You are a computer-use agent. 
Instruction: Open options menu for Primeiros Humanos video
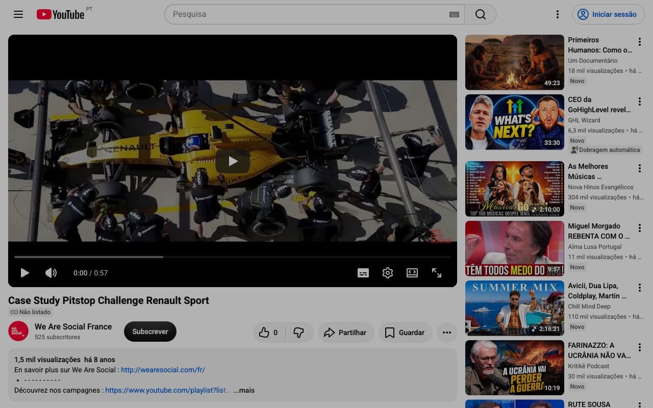(639, 42)
